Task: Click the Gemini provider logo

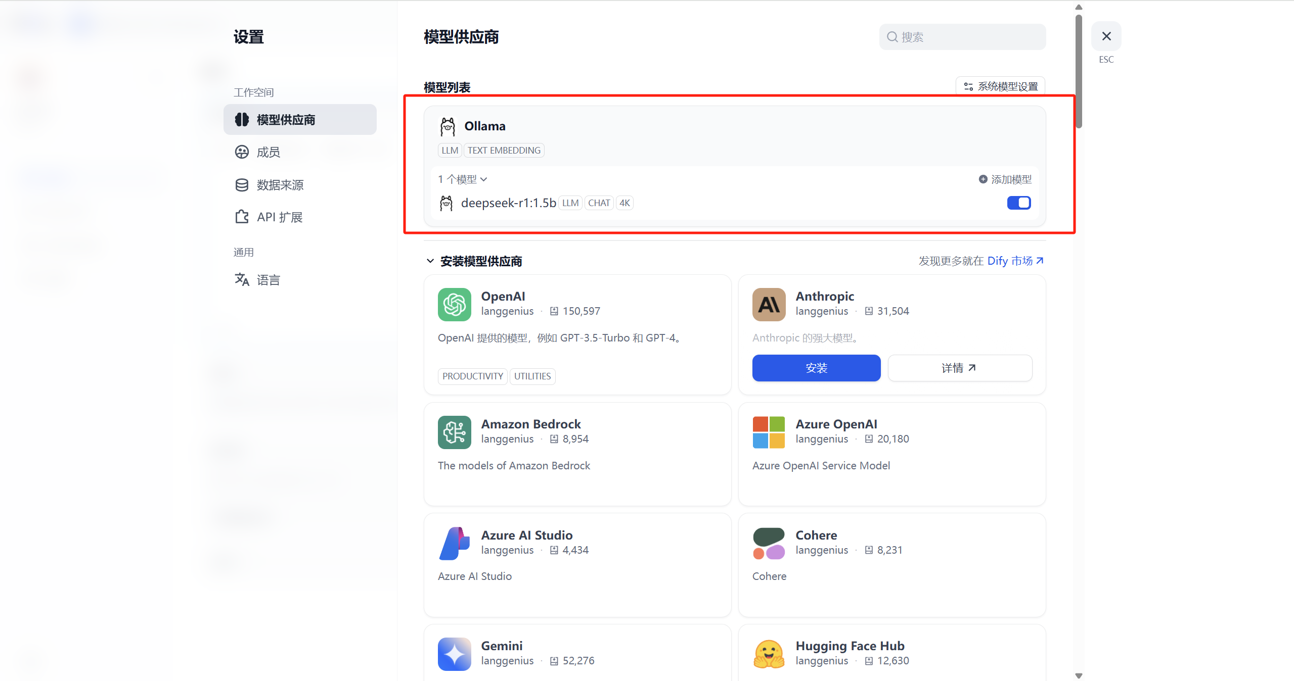Action: 454,654
